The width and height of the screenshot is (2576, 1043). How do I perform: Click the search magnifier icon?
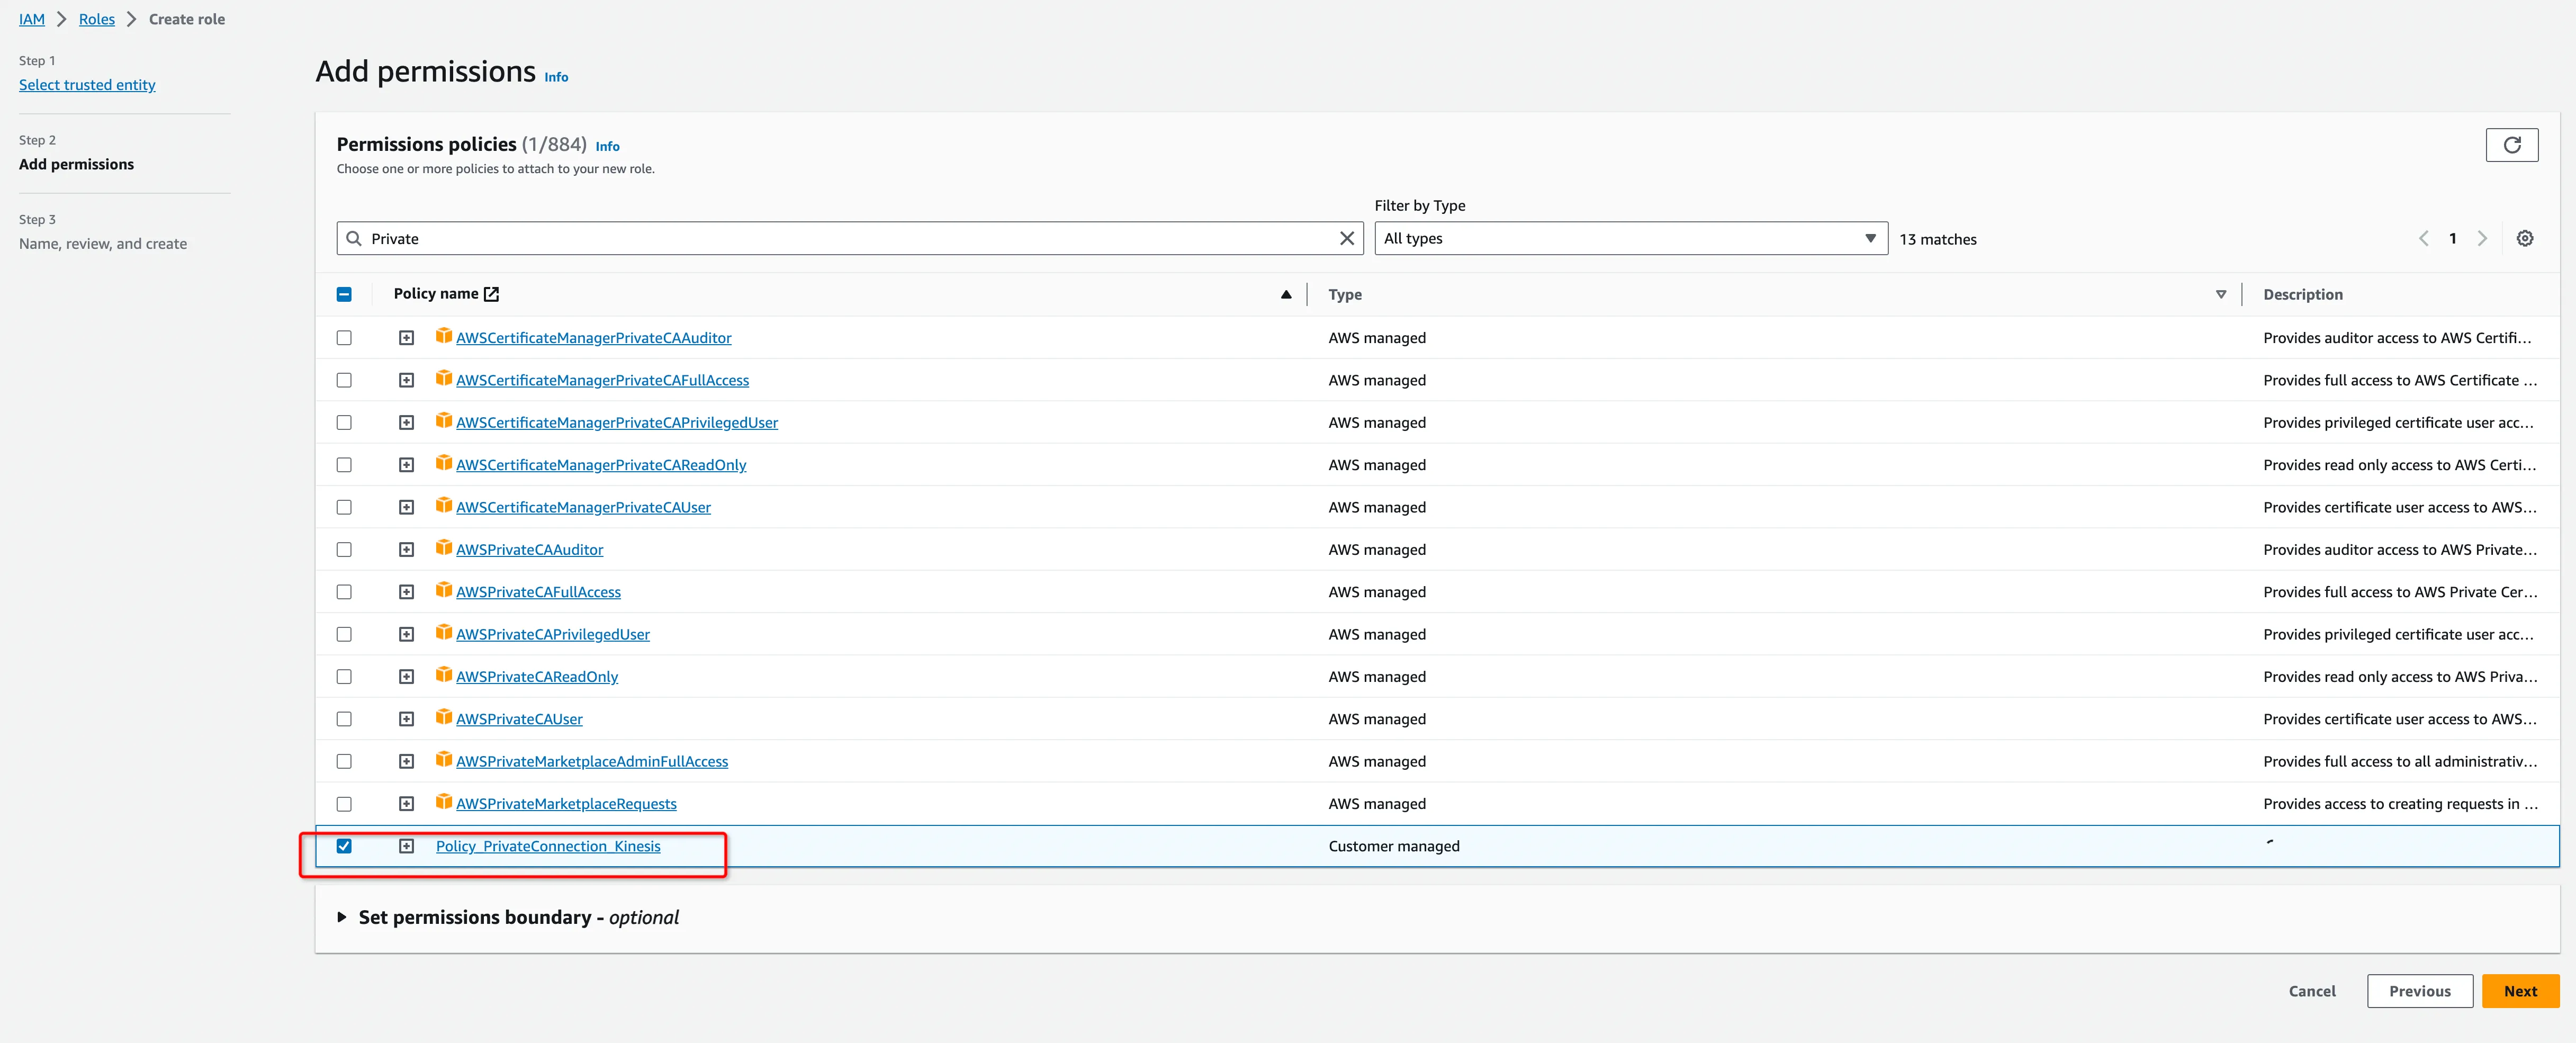[x=354, y=238]
